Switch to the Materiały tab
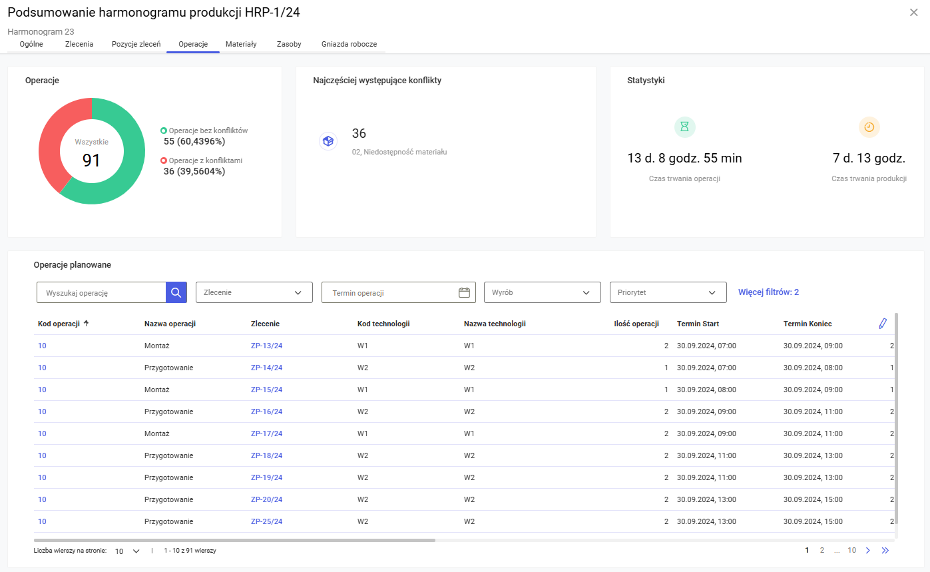 click(x=241, y=44)
